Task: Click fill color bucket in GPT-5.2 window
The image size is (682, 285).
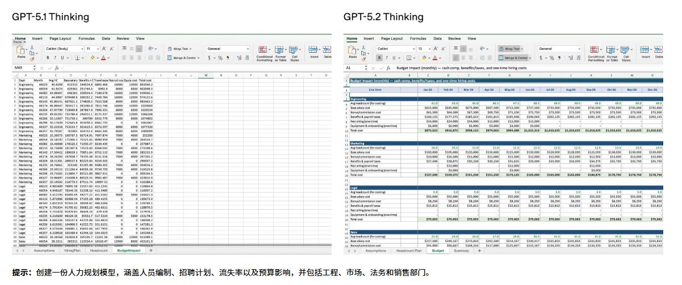Action: click(x=424, y=58)
